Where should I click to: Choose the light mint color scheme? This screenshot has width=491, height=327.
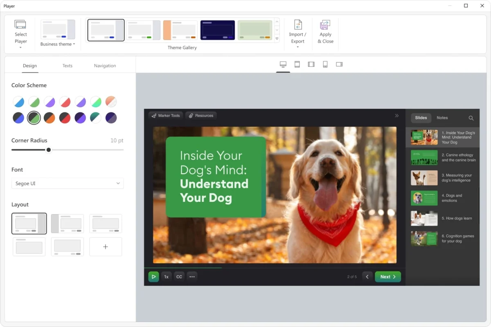96,102
